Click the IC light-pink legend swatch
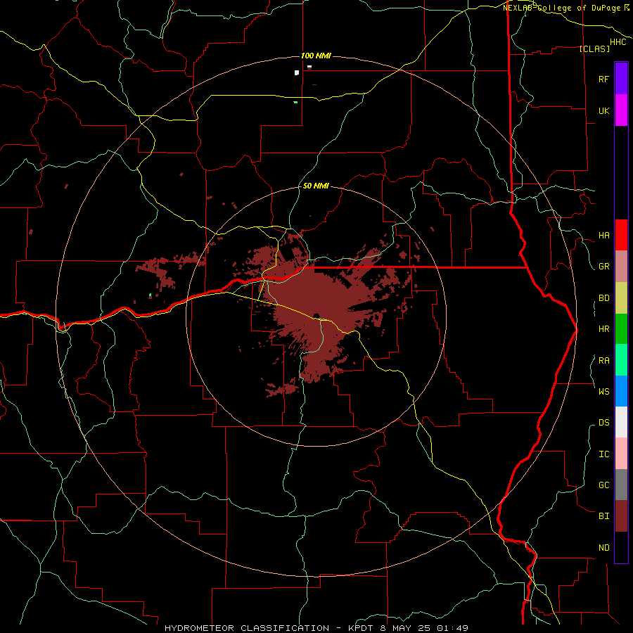The image size is (633, 633). tap(621, 454)
